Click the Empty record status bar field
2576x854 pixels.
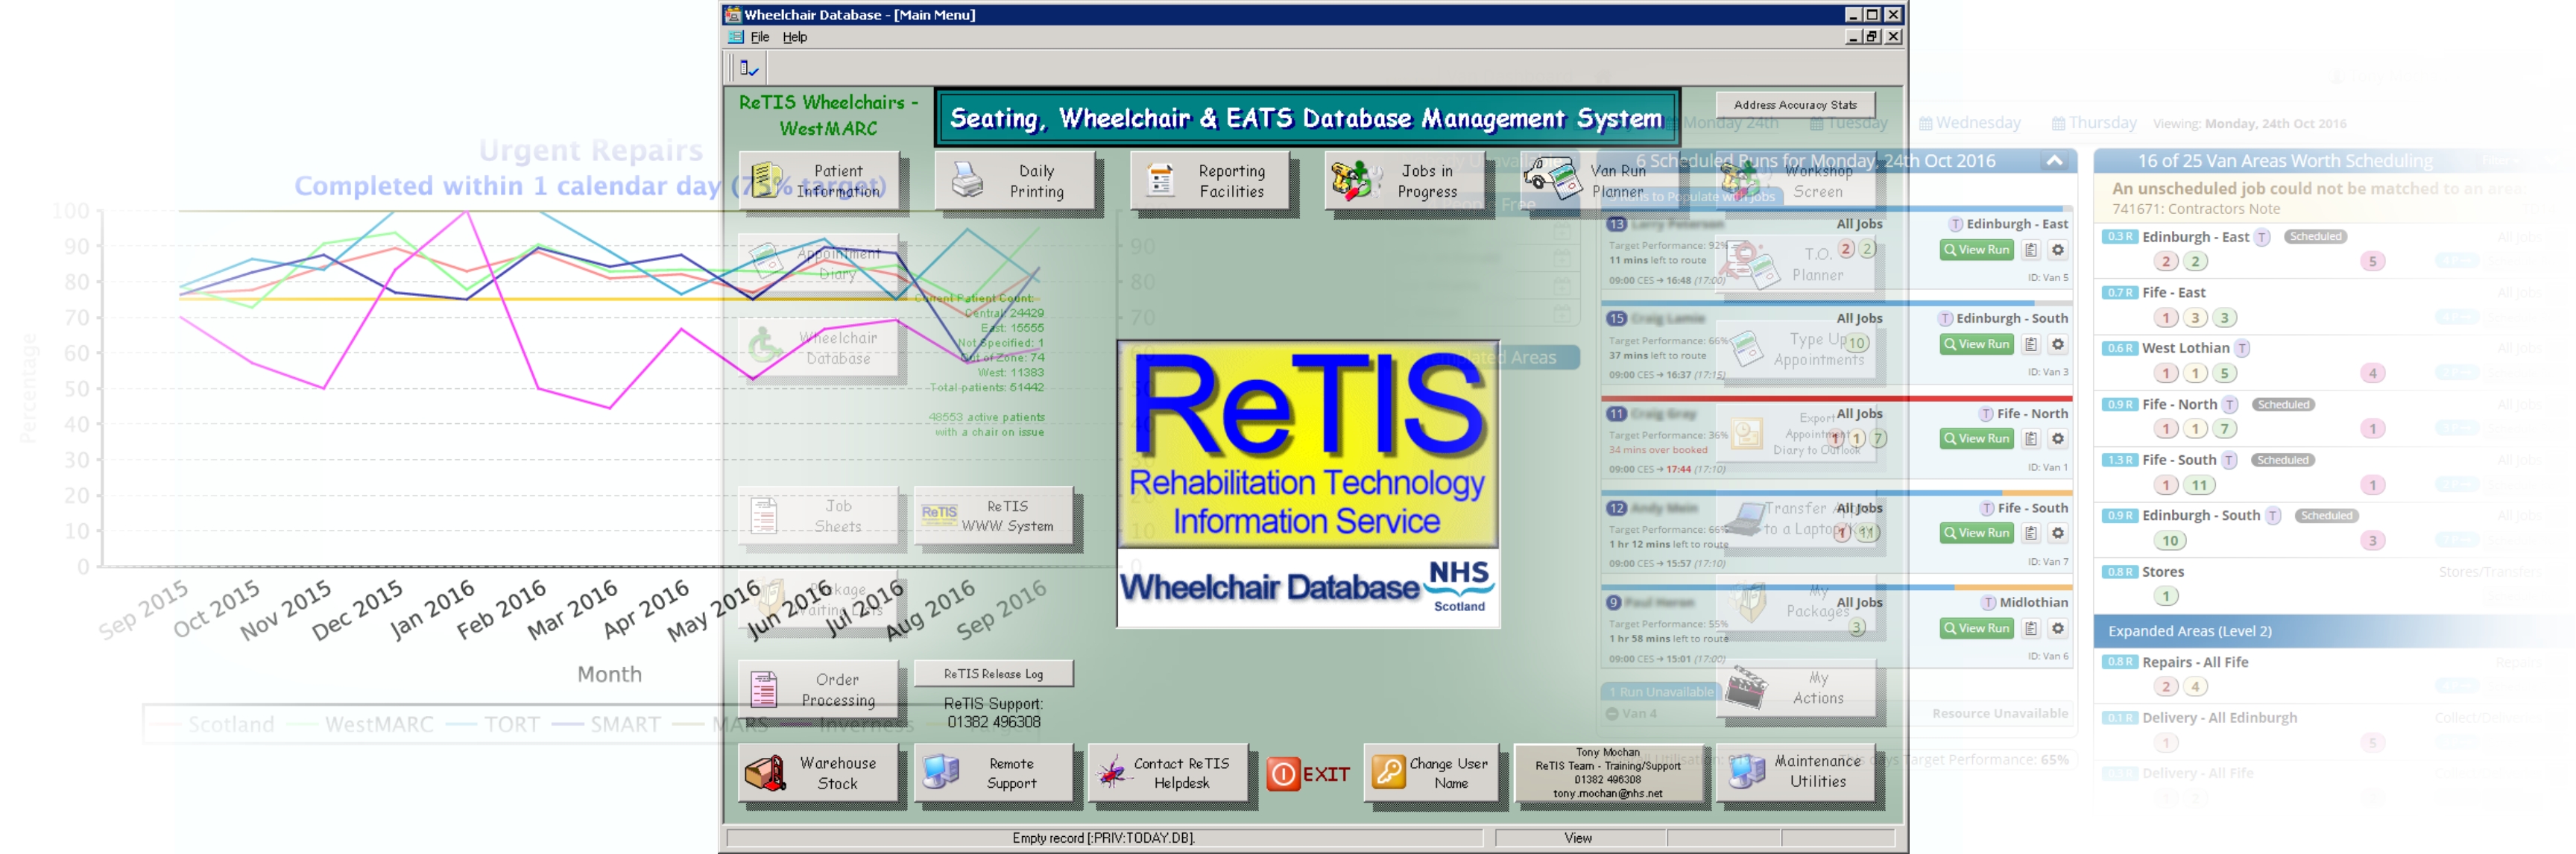(1103, 838)
